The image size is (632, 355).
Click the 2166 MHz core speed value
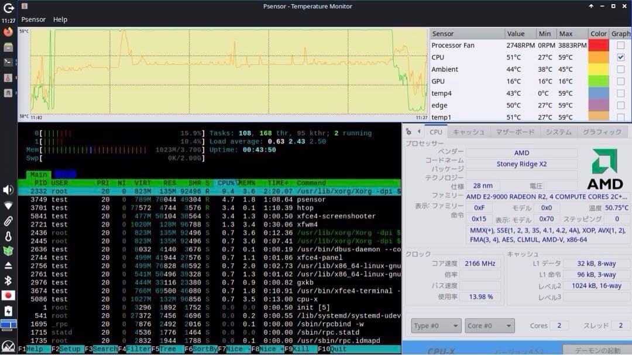pyautogui.click(x=480, y=264)
